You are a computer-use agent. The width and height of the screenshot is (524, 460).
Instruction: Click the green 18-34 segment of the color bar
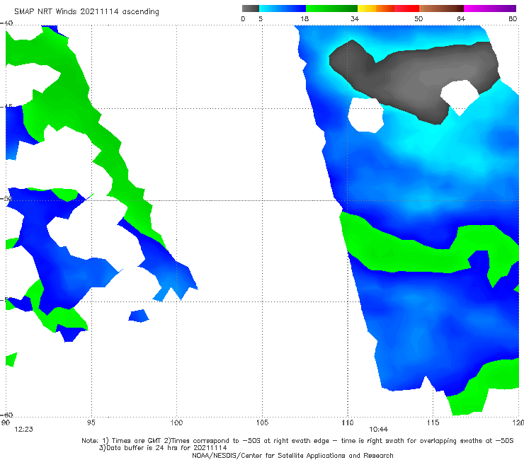[x=331, y=8]
